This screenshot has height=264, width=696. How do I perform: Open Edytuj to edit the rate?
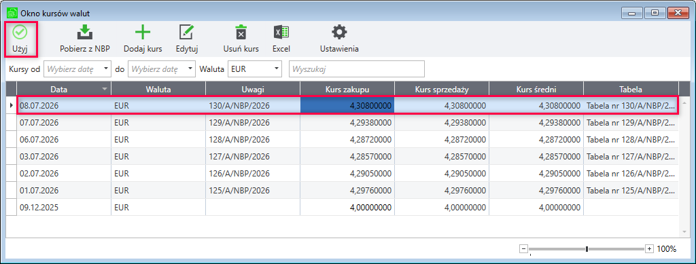[x=187, y=39]
